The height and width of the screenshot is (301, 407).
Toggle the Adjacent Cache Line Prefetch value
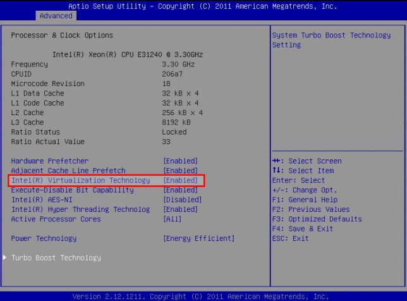180,171
